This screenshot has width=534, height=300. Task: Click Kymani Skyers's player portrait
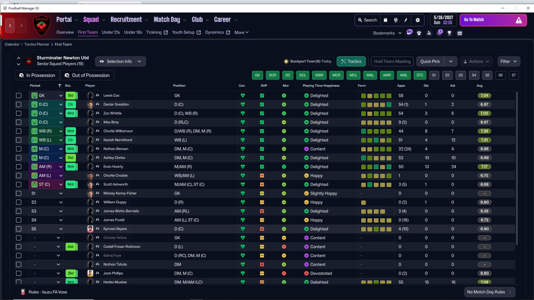tap(90, 229)
